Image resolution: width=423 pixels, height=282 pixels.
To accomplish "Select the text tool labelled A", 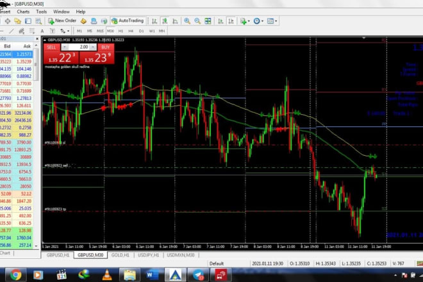I will (x=42, y=31).
